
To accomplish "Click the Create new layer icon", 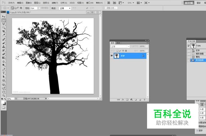I will (140, 100).
